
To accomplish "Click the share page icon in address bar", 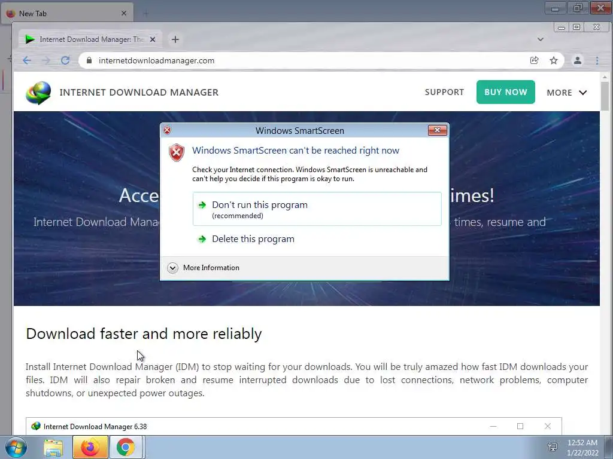I will tap(534, 60).
